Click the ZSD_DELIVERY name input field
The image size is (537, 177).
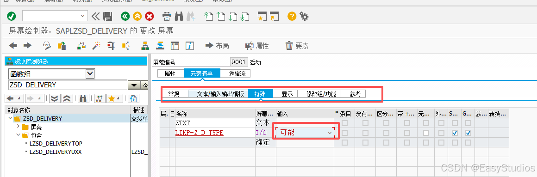coord(68,85)
